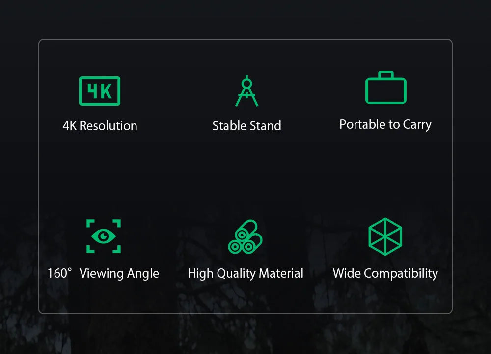Click the handle atop the briefcase icon

(386, 75)
